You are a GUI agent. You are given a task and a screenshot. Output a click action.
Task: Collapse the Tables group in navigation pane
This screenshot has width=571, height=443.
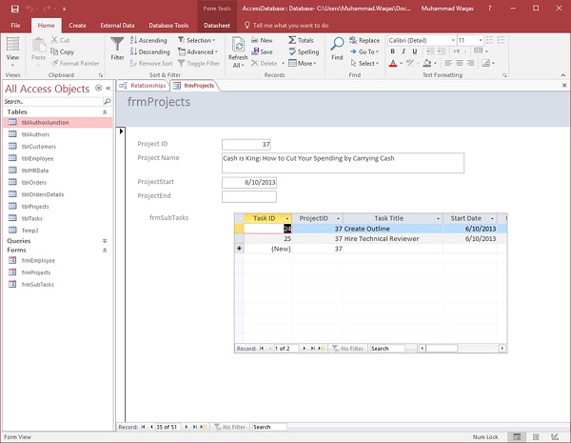point(105,111)
